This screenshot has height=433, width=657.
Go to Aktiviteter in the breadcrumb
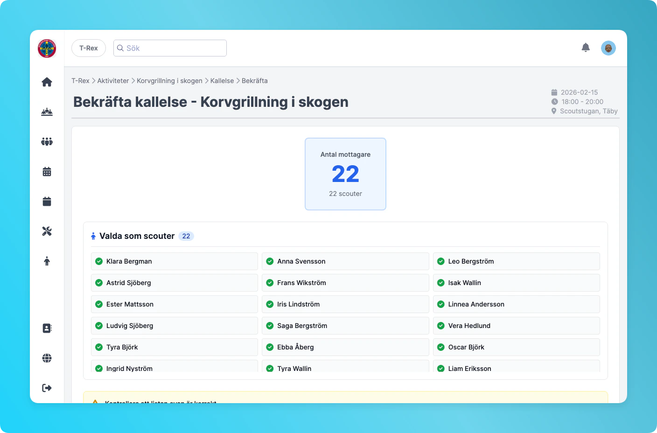113,80
